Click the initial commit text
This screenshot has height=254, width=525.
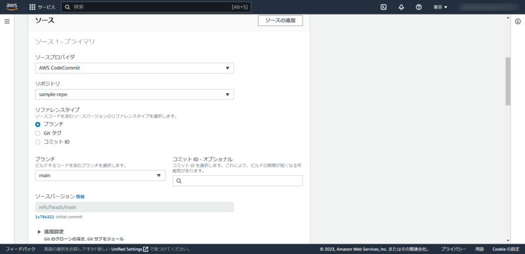[x=69, y=217]
